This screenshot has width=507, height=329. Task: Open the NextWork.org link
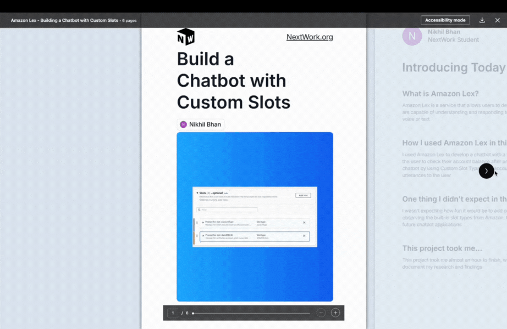coord(310,37)
